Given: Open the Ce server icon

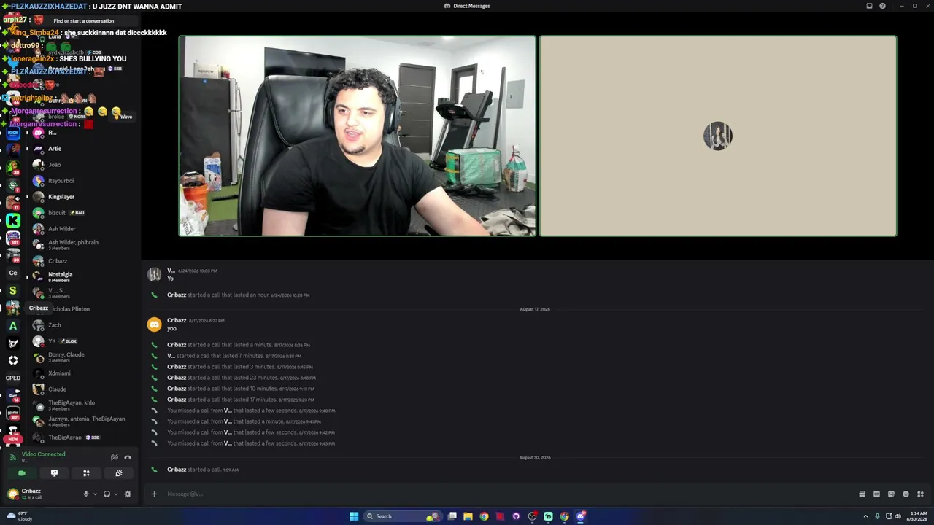Looking at the screenshot, I should pyautogui.click(x=12, y=273).
